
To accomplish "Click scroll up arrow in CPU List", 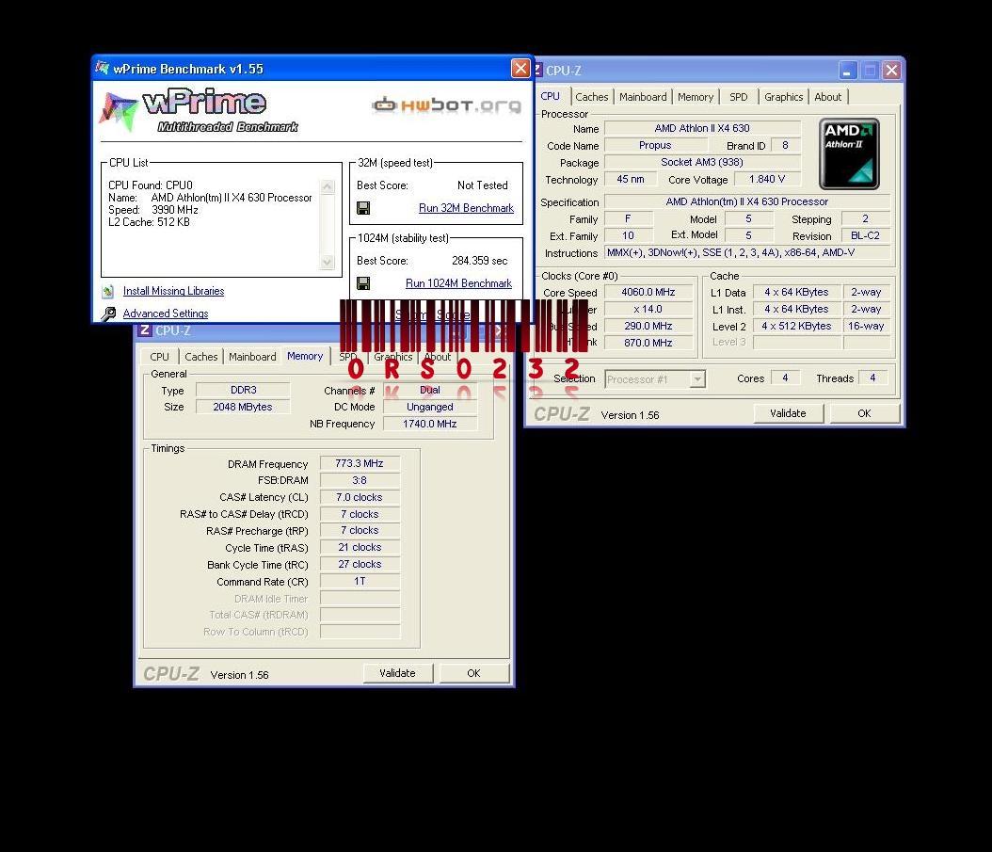I will point(328,186).
